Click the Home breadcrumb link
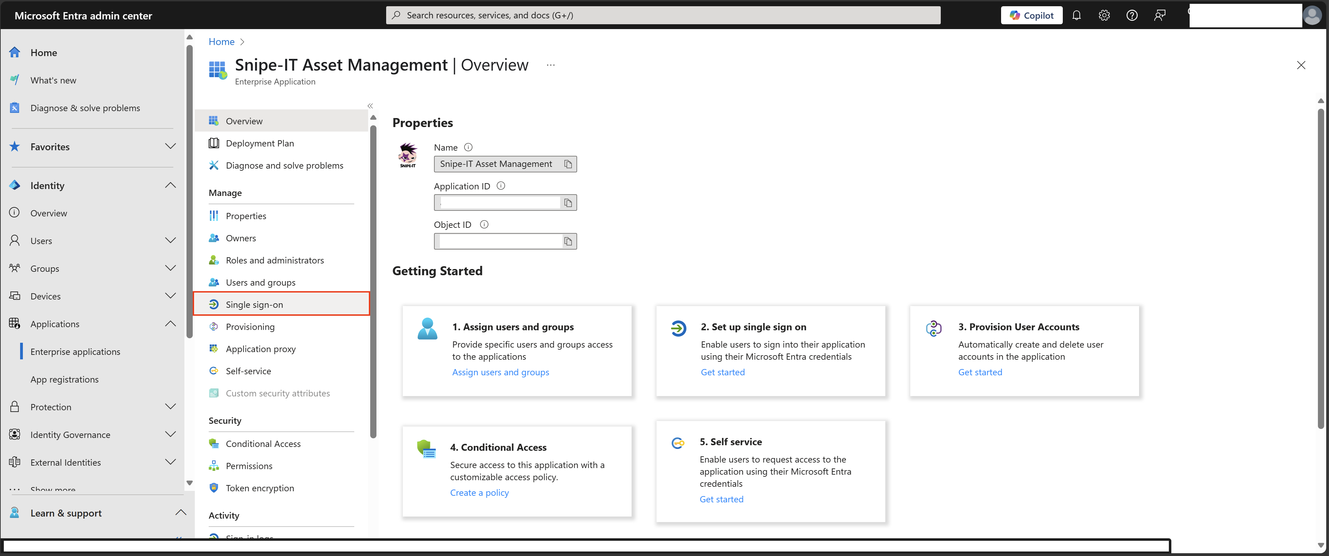 [x=221, y=42]
